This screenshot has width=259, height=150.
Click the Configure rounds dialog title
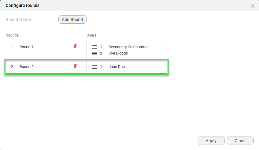(22, 6)
